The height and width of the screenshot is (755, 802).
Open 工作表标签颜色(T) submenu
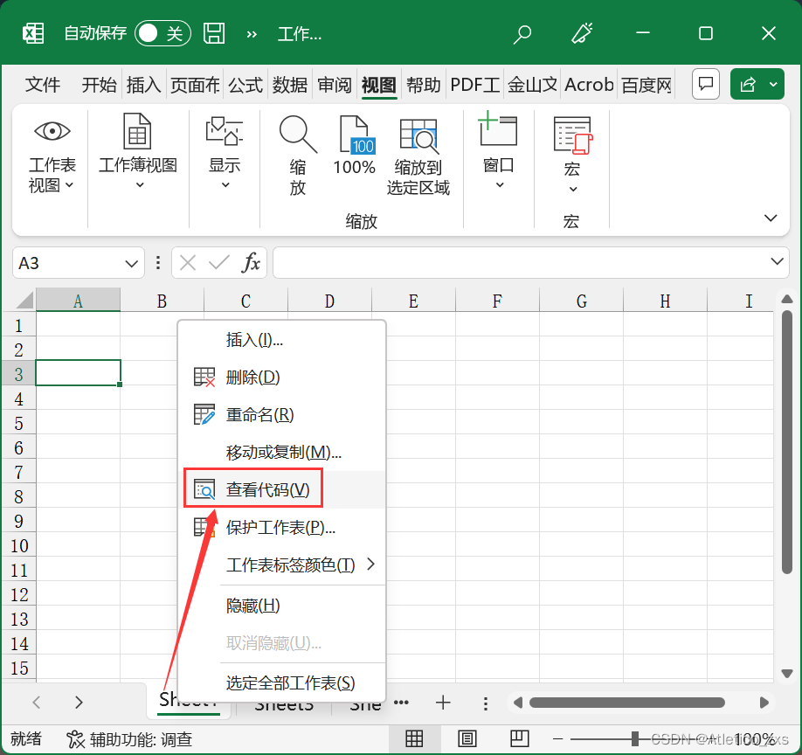282,565
